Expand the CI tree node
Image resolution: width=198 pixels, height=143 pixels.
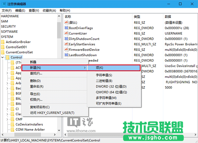pyautogui.click(x=7, y=109)
